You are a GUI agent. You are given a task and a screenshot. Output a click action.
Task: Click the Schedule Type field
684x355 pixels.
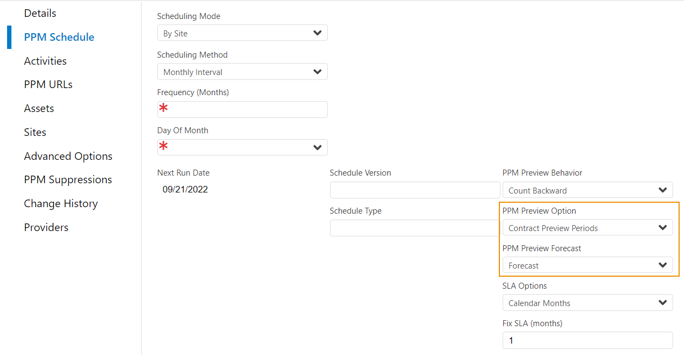(414, 228)
